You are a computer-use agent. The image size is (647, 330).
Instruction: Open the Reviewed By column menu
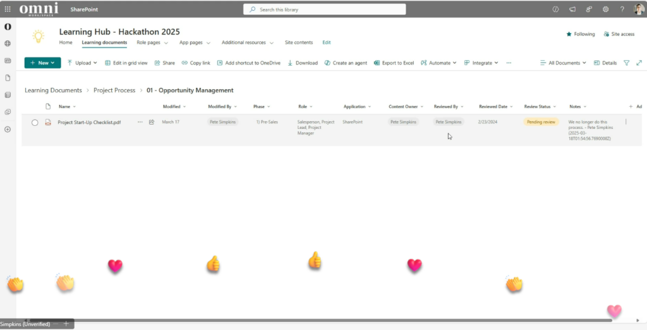(449, 107)
